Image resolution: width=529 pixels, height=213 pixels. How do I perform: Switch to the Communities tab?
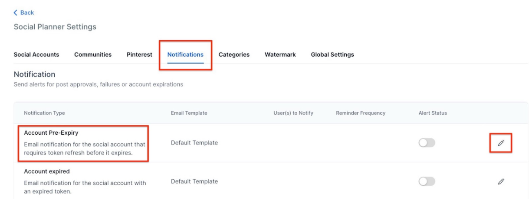click(x=93, y=55)
